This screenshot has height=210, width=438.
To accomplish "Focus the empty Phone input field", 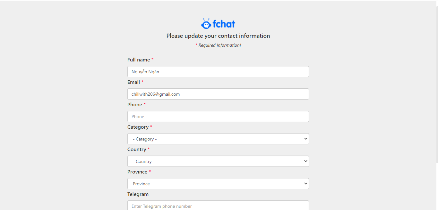I will (218, 117).
